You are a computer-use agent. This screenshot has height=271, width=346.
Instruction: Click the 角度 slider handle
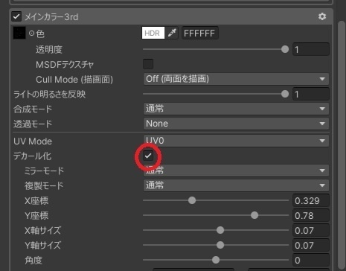[x=216, y=260]
